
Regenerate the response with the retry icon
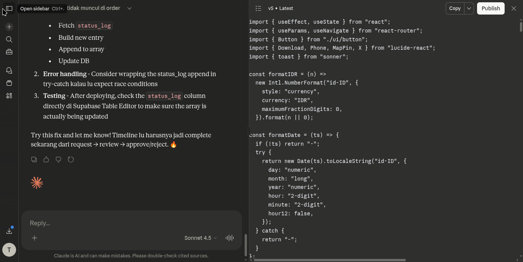(x=71, y=159)
